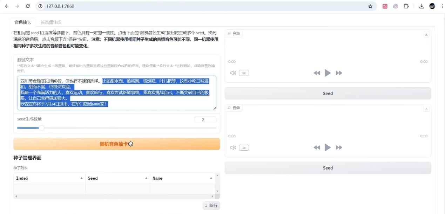Click the dice icon on the draw button

point(131,144)
